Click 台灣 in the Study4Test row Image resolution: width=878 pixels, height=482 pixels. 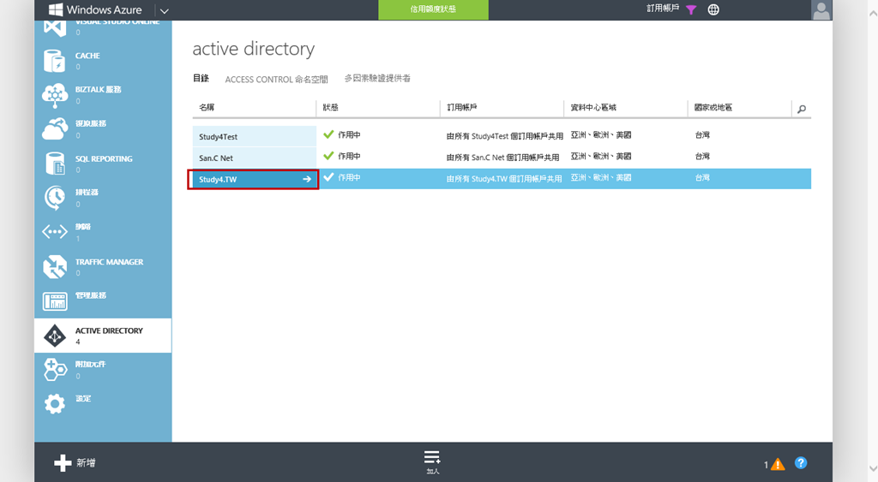(702, 134)
